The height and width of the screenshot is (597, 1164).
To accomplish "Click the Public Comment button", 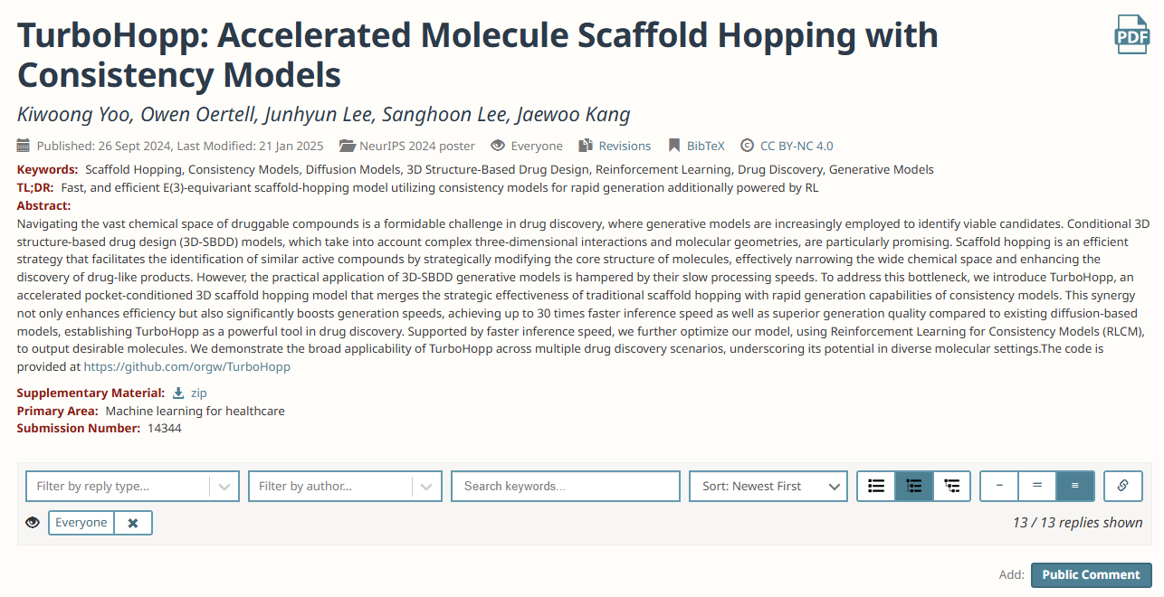I will point(1091,574).
